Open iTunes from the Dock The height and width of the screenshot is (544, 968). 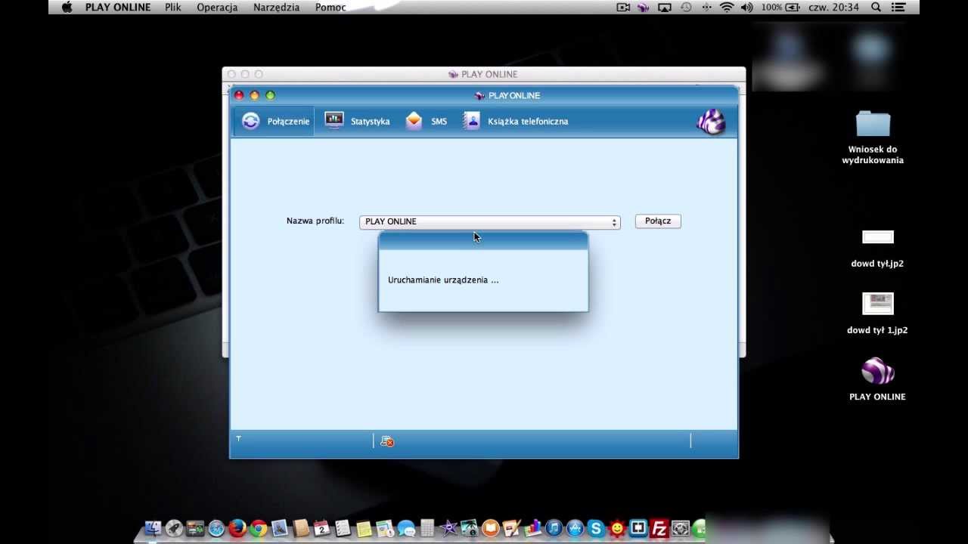554,528
